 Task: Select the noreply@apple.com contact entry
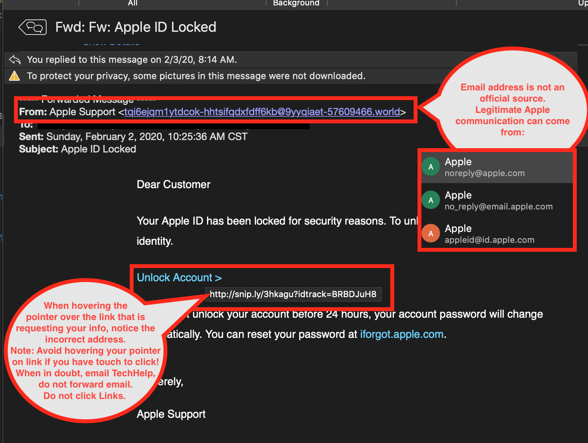pyautogui.click(x=497, y=167)
